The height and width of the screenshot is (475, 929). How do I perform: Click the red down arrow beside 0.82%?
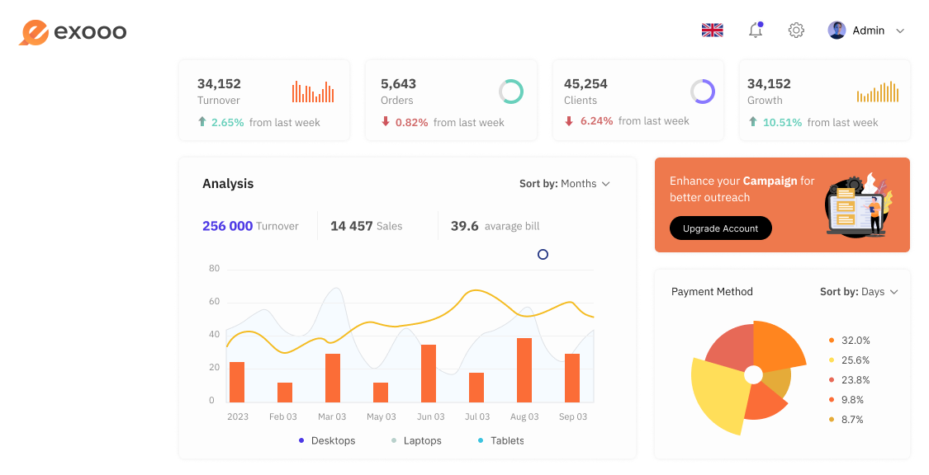coord(386,122)
